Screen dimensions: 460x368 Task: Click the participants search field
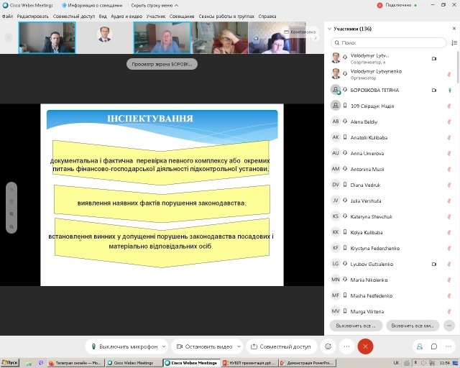point(389,43)
